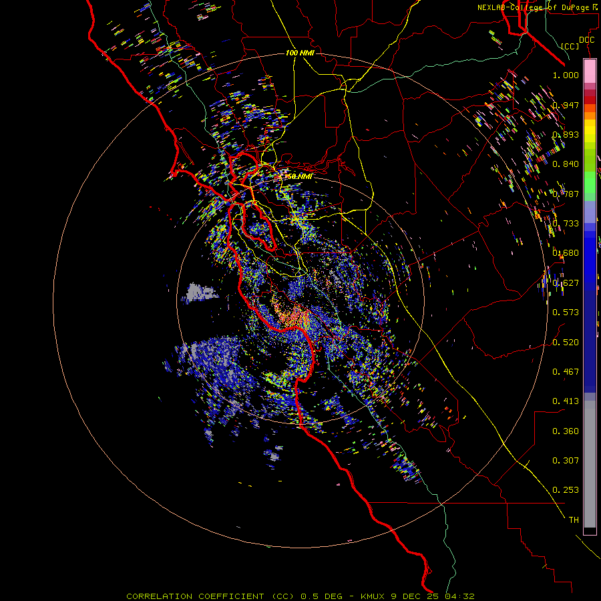The image size is (601, 601).
Task: Select the 0.893 scale value
Action: coord(566,134)
